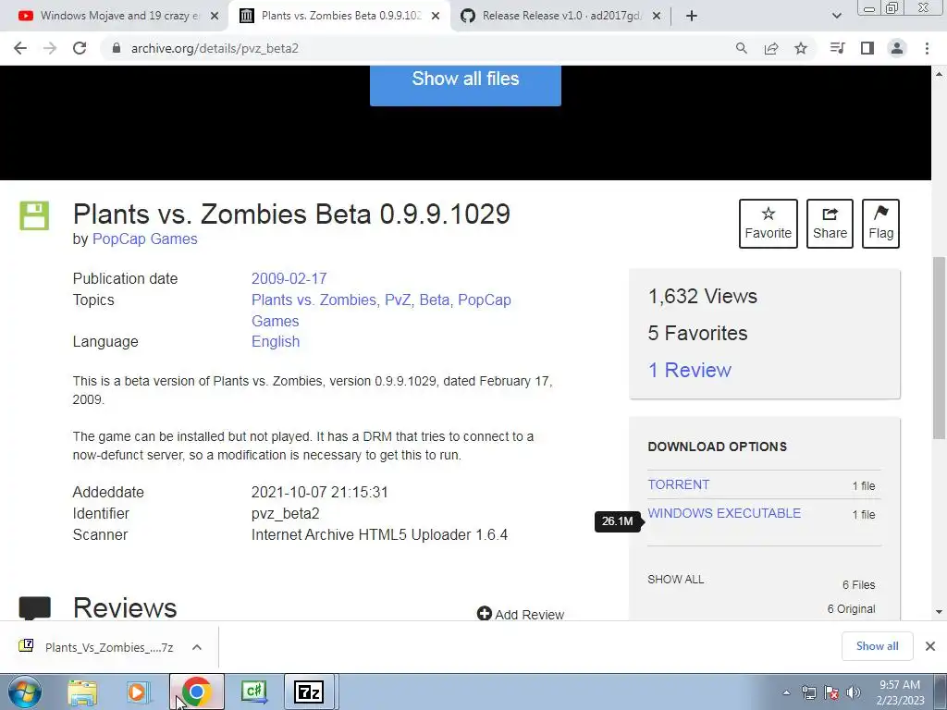Click the volume speaker tray icon
Screen dimensions: 947x710
tap(854, 692)
